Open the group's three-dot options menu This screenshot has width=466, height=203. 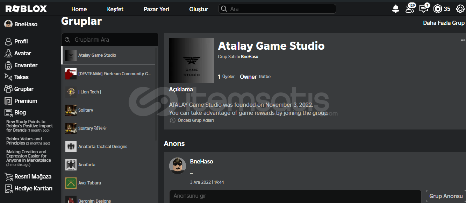pyautogui.click(x=463, y=40)
